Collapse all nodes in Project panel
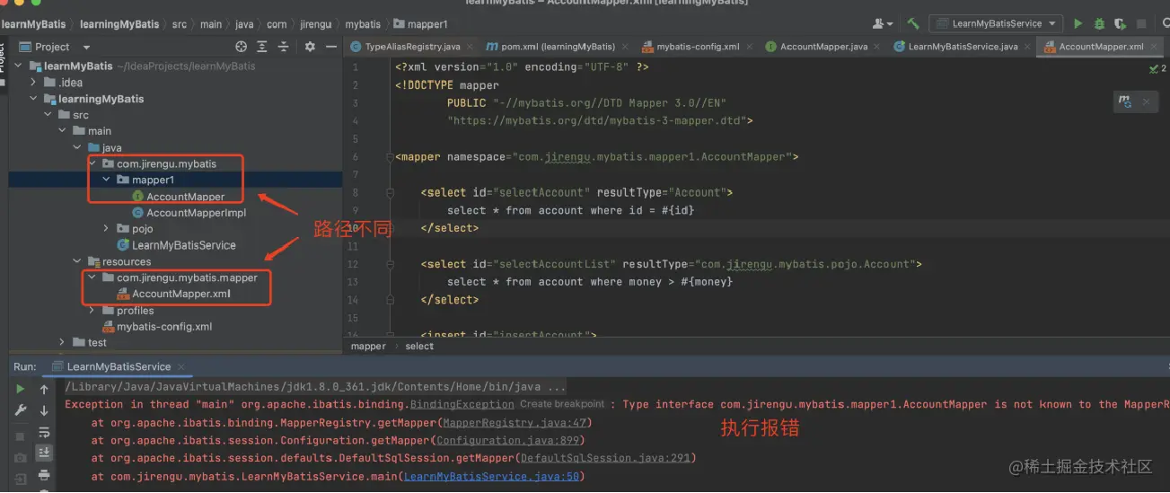Viewport: 1170px width, 493px height. 282,47
